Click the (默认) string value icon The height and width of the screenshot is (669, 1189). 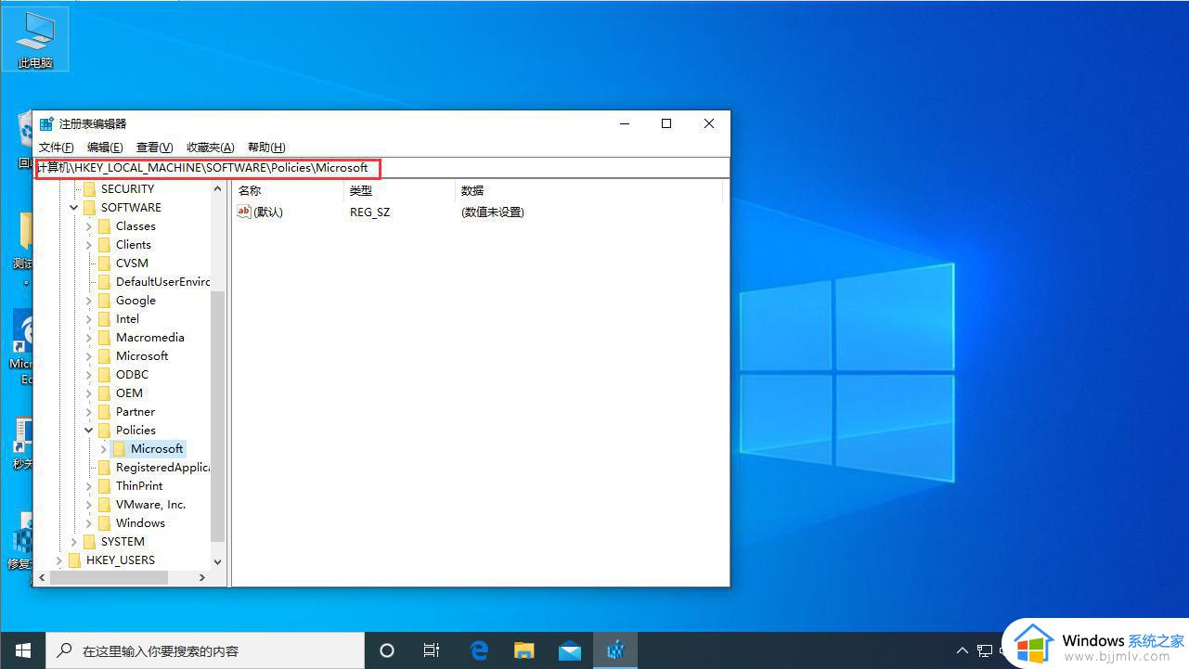[244, 212]
